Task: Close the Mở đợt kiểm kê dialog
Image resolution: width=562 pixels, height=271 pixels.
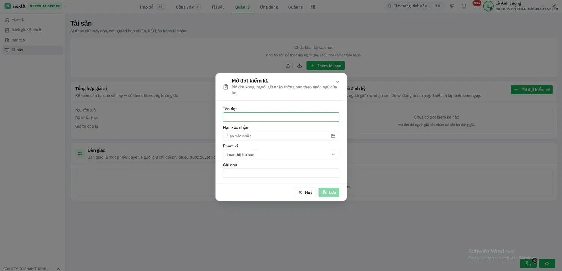Action: pyautogui.click(x=338, y=82)
